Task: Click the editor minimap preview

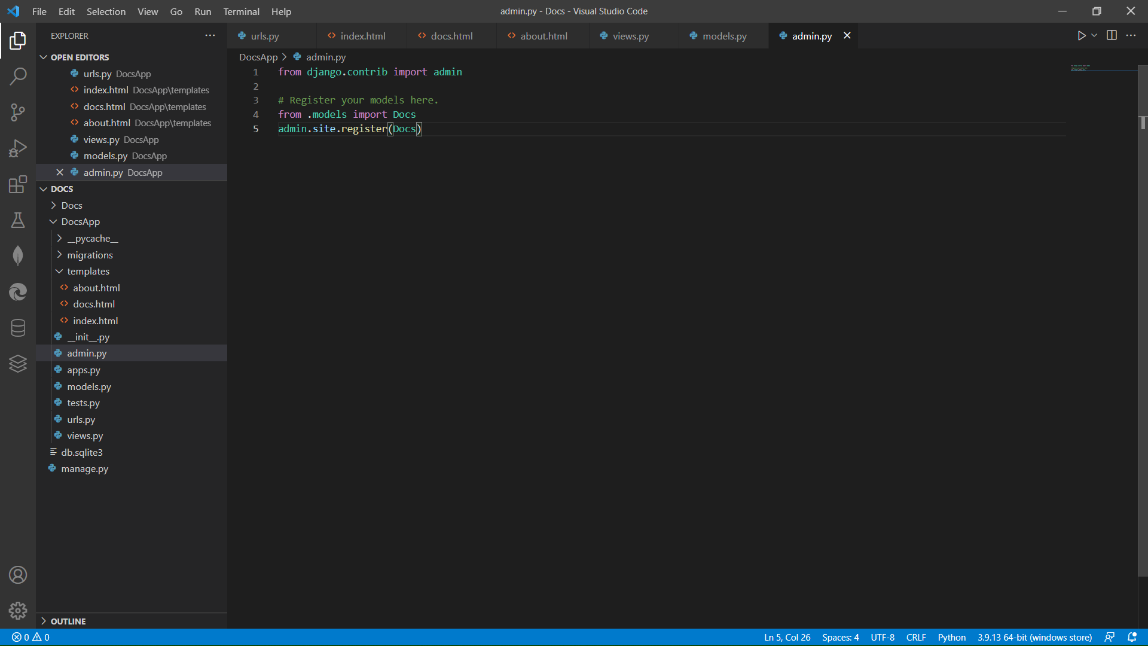Action: click(x=1081, y=68)
